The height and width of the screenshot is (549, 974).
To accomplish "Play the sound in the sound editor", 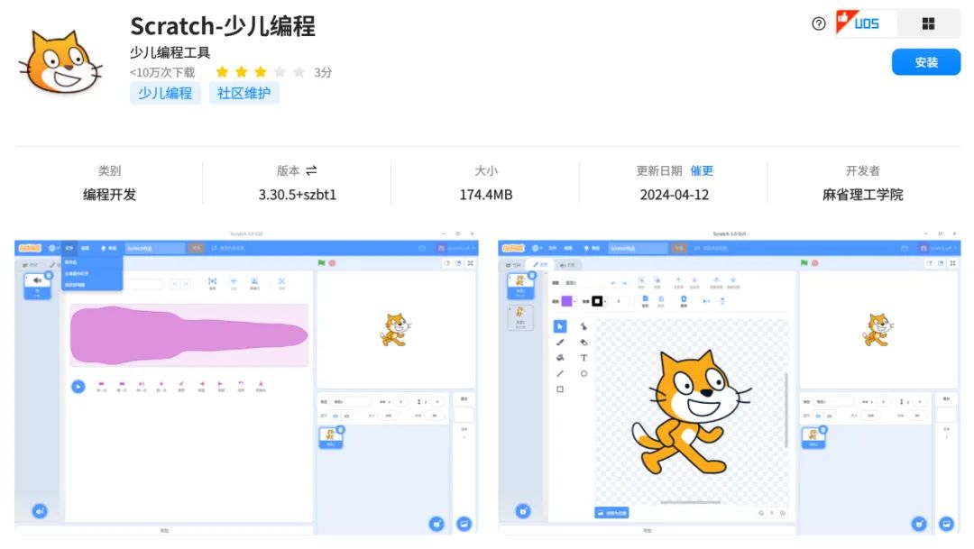I will point(78,386).
